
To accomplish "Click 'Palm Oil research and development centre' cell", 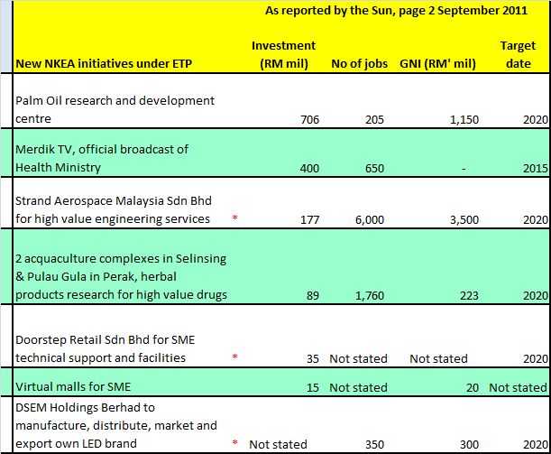I will (115, 109).
